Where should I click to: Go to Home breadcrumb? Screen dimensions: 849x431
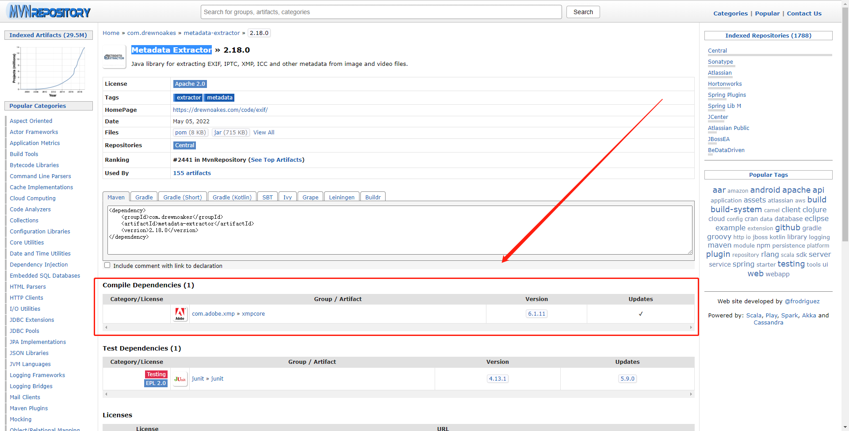coord(111,33)
